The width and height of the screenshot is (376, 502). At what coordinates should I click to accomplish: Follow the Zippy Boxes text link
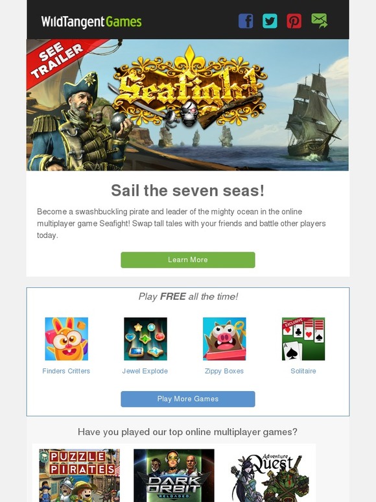[224, 371]
